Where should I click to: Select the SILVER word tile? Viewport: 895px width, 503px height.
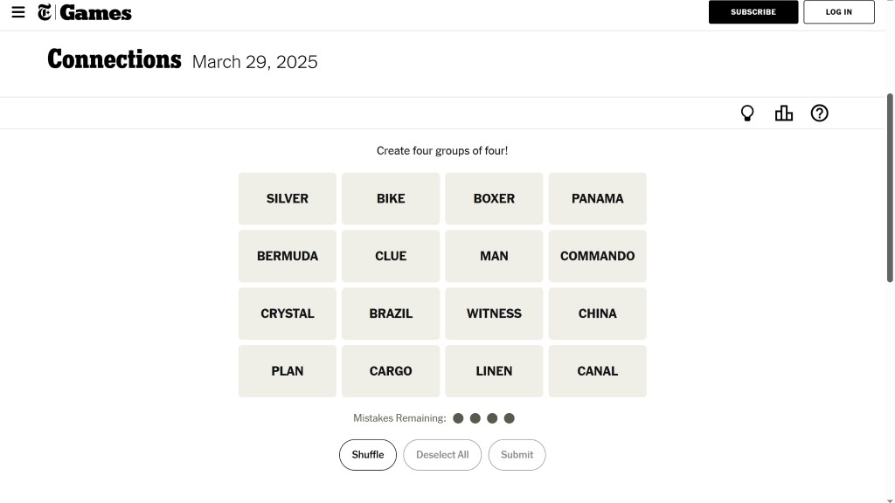[287, 198]
